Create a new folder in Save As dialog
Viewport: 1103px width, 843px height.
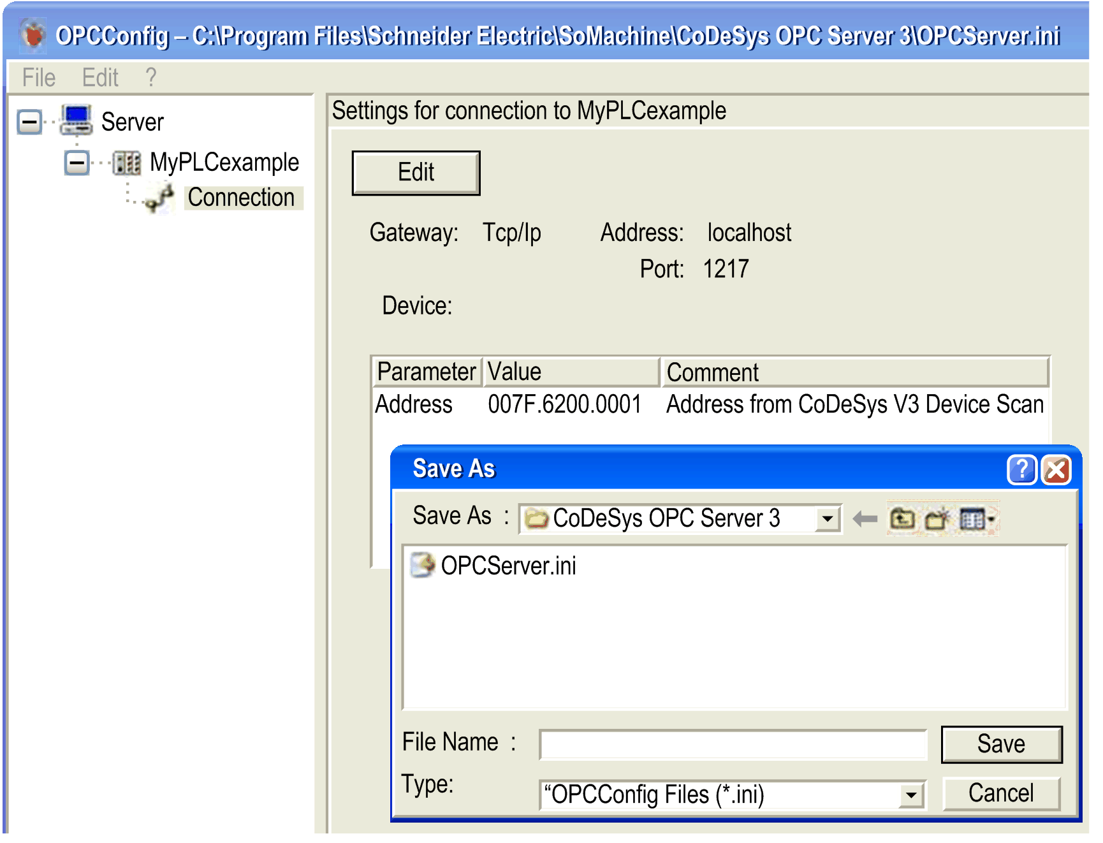[x=936, y=518]
